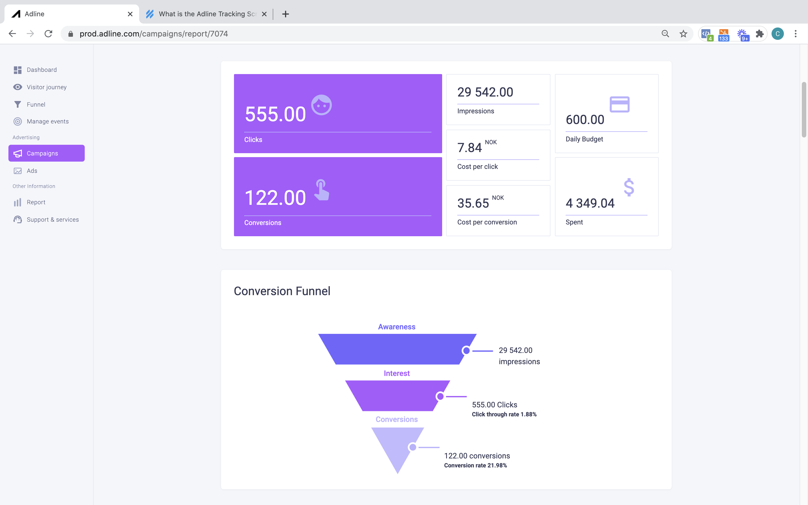Open the Chrome three-dot menu
The width and height of the screenshot is (808, 505).
click(x=796, y=34)
